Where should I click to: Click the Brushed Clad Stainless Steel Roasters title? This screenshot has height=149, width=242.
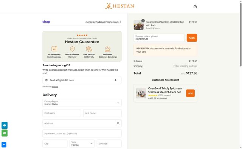pos(165,24)
